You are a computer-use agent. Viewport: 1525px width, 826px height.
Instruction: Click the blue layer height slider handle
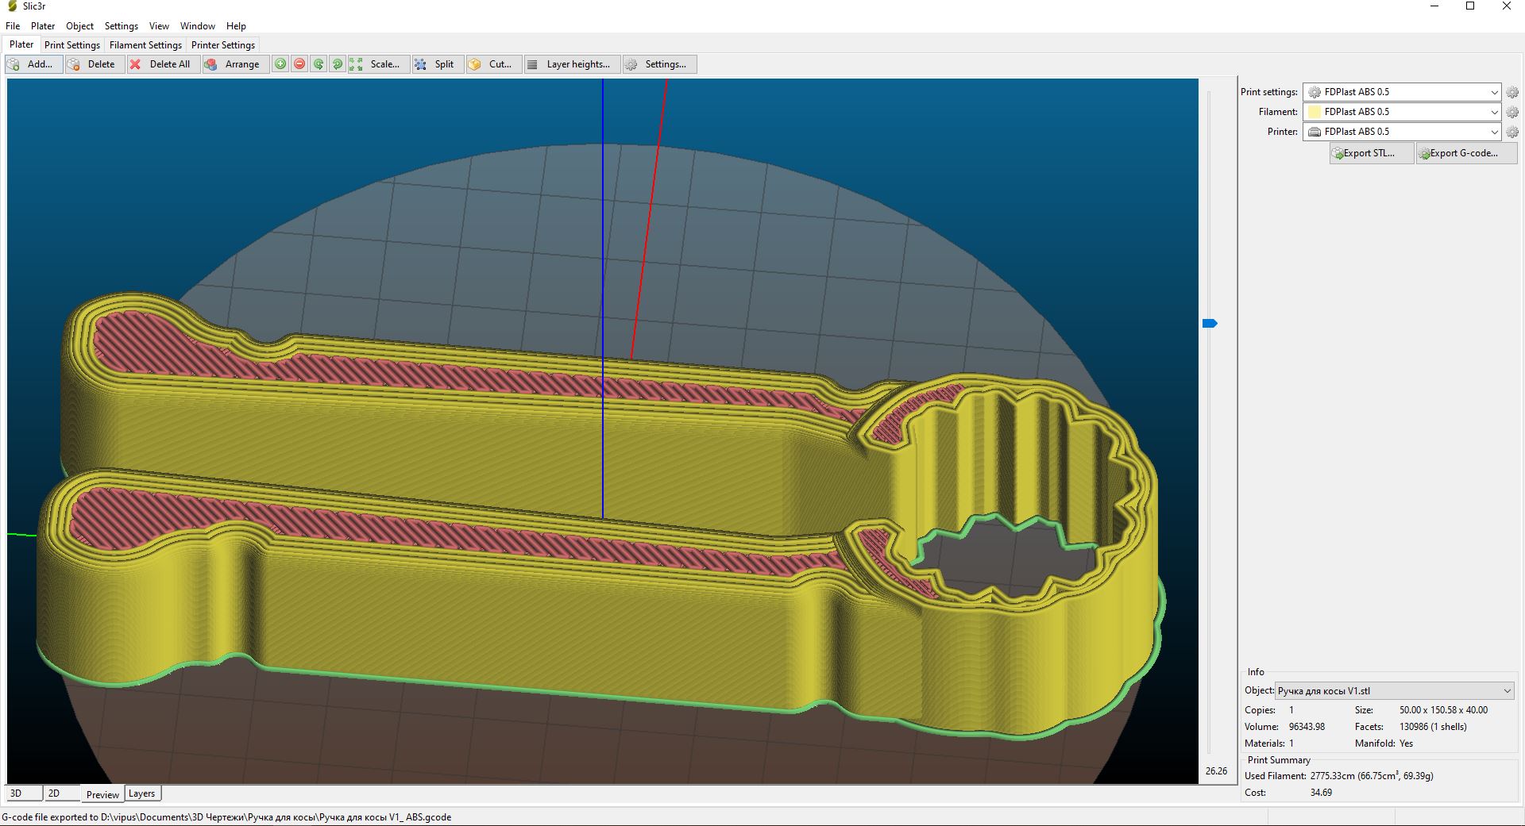click(1210, 323)
